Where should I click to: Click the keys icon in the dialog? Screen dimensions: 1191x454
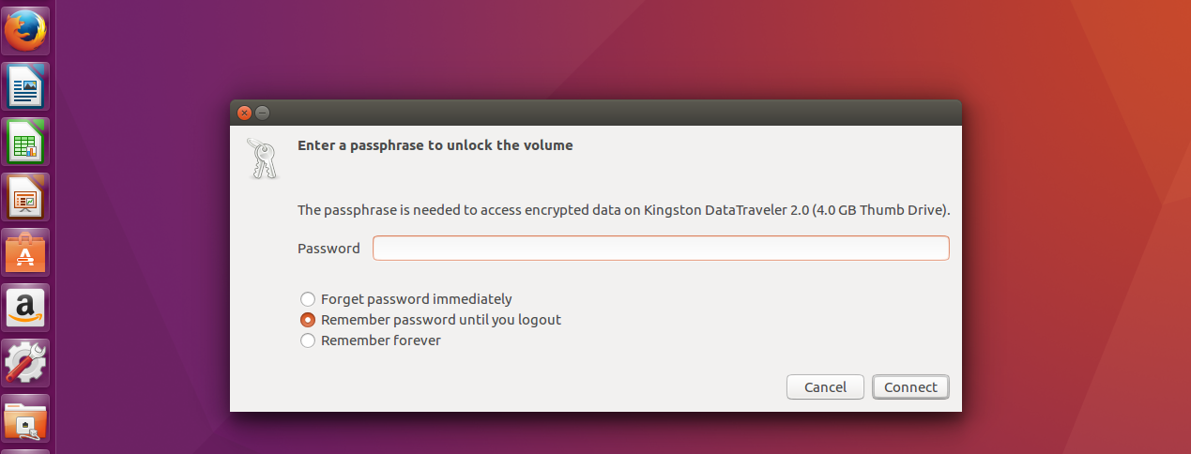[262, 158]
